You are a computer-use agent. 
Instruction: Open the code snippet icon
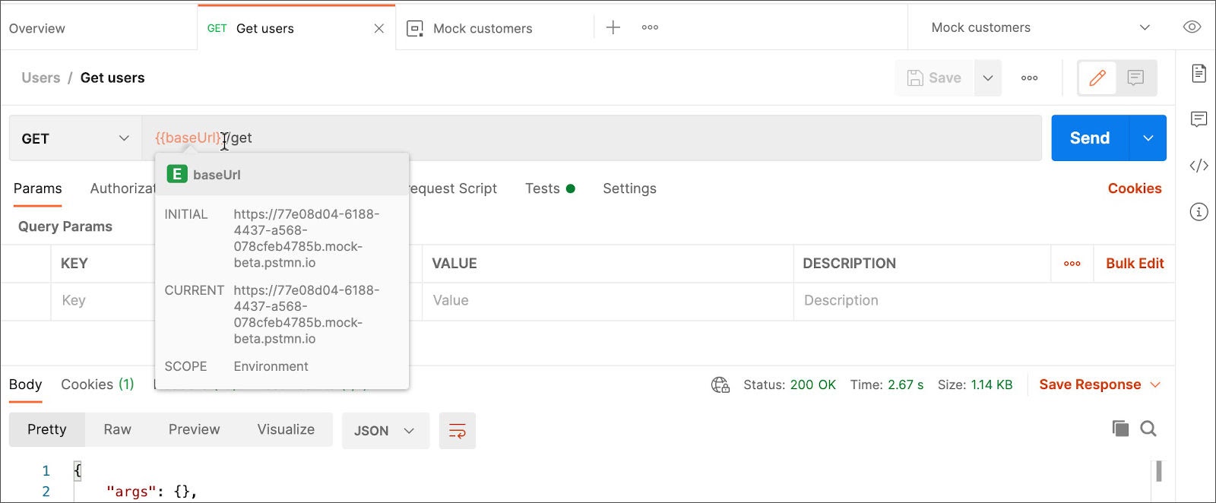pyautogui.click(x=1199, y=166)
